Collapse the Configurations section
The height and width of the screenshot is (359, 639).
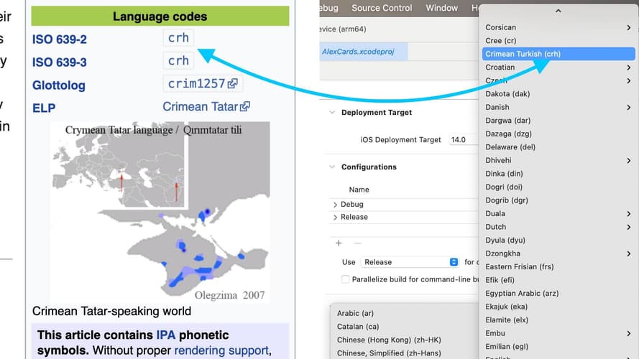coord(332,167)
